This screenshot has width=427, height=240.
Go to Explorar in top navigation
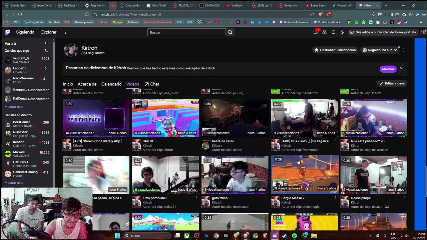49,32
